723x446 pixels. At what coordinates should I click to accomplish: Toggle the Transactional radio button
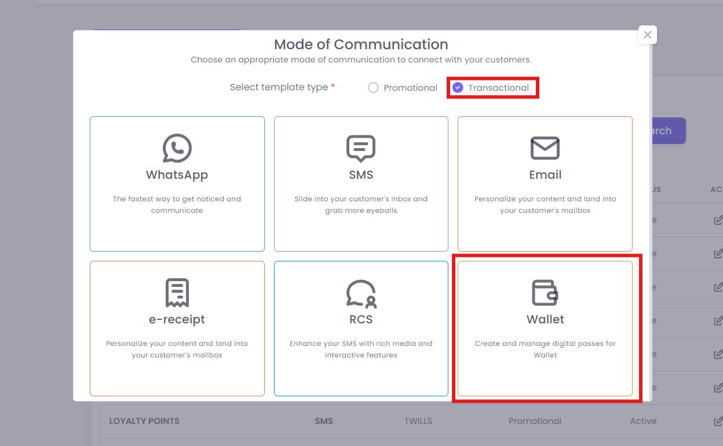458,88
